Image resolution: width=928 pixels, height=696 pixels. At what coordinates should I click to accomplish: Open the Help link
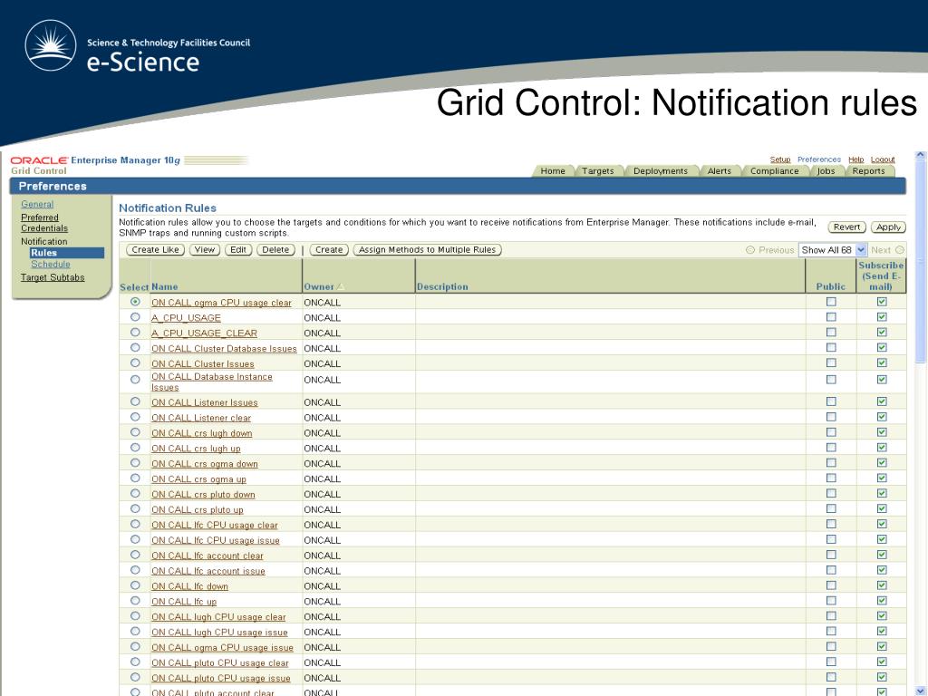point(855,159)
